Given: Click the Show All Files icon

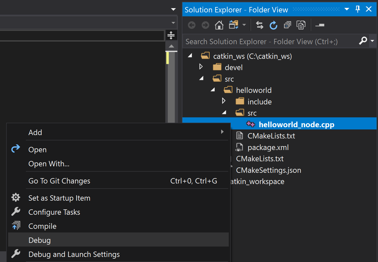Looking at the screenshot, I should click(301, 25).
